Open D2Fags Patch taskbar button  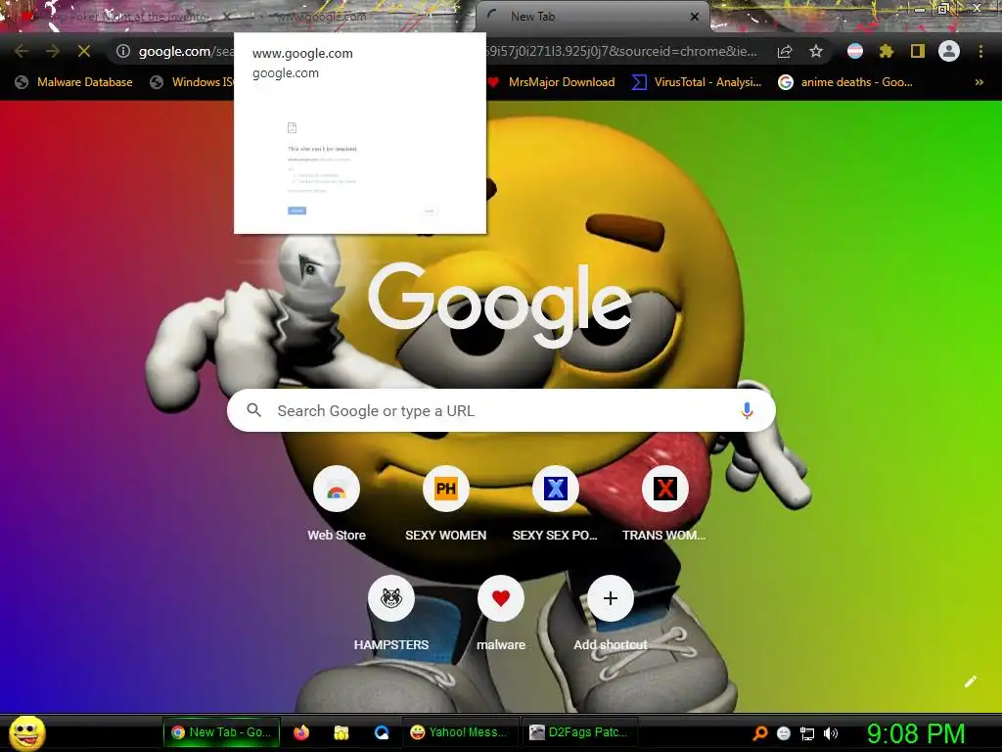(x=579, y=732)
